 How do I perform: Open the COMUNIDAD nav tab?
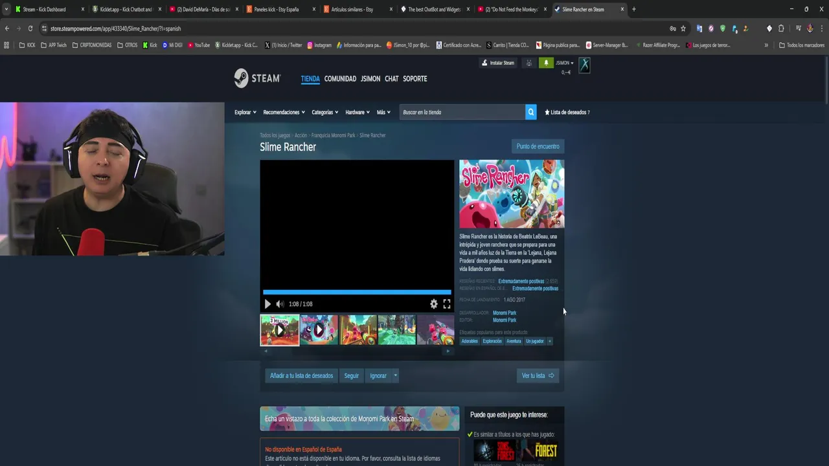(340, 79)
